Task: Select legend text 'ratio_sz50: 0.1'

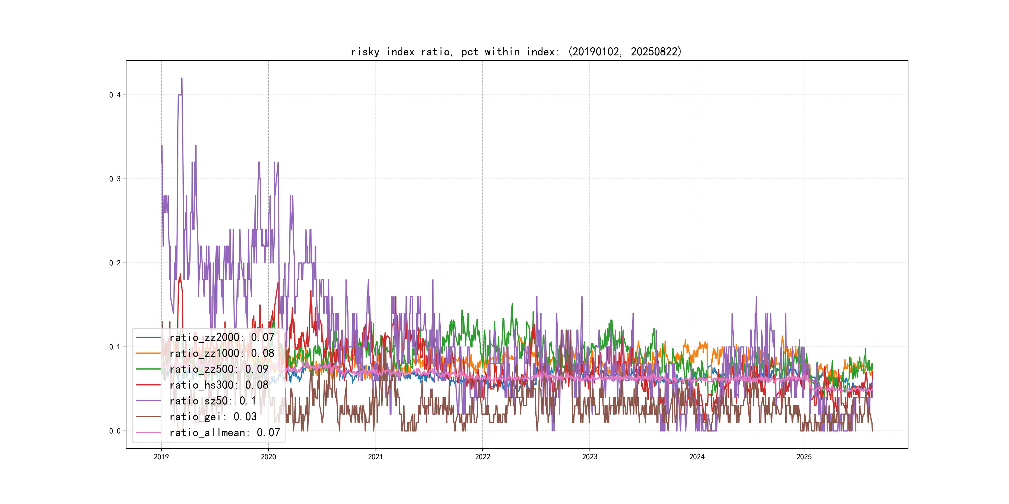Action: [213, 401]
